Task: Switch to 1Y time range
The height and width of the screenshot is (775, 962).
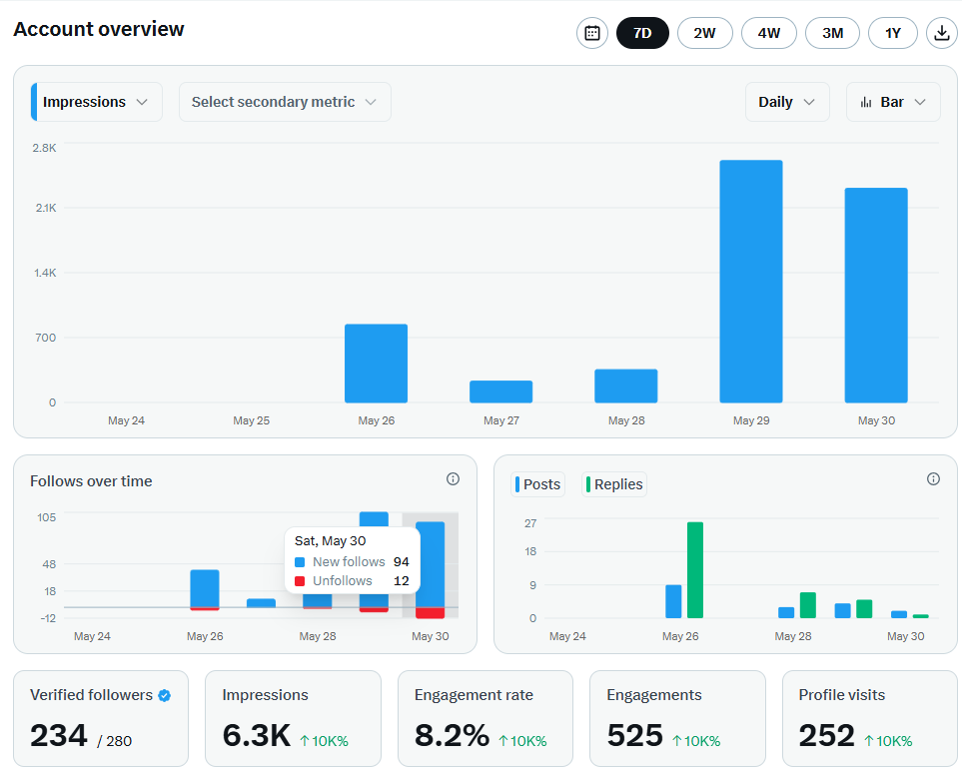Action: click(x=893, y=33)
